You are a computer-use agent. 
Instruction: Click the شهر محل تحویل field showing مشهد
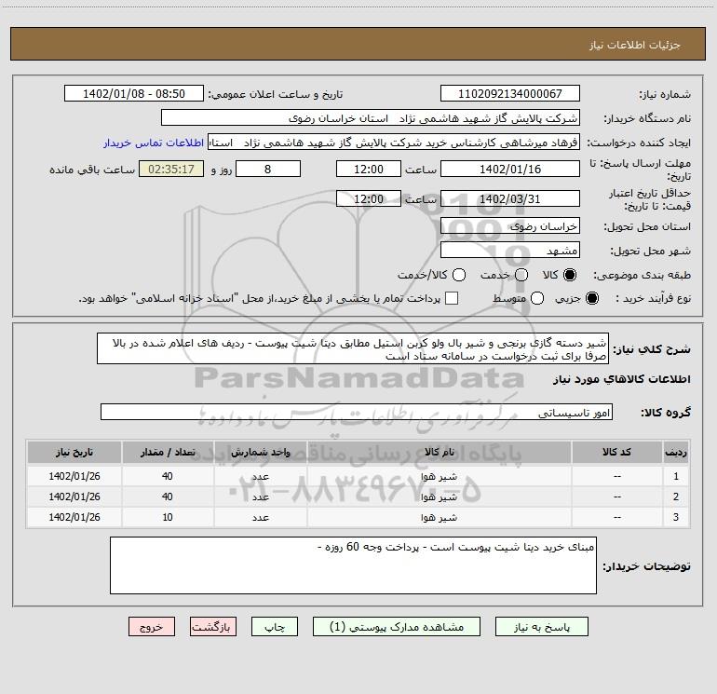[509, 251]
